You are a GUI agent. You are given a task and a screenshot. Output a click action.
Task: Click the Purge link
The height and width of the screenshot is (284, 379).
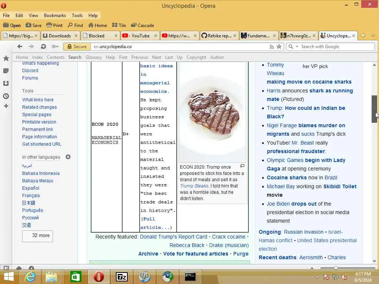[x=241, y=254]
